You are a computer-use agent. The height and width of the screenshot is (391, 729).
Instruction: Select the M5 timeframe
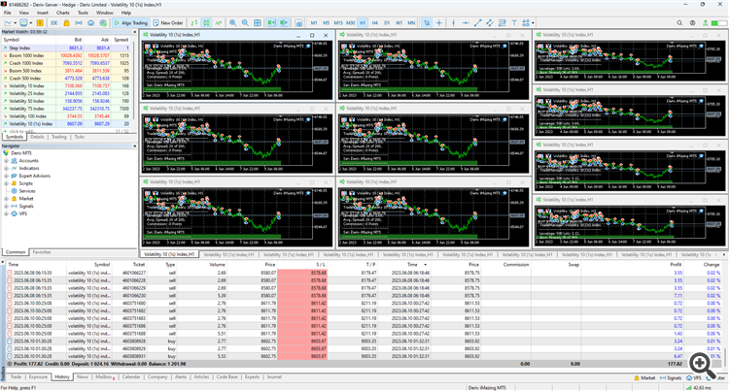coord(326,22)
